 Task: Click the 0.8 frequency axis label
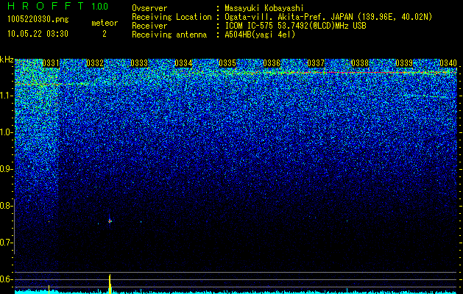pyautogui.click(x=6, y=206)
